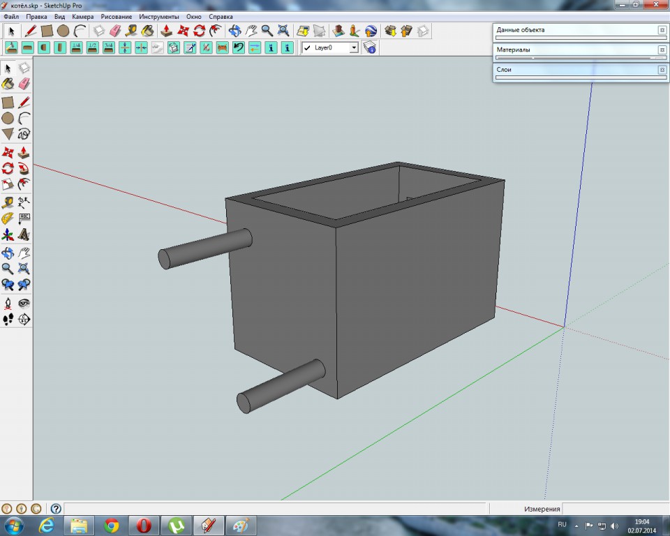Choose the Walk tool with footprints

pos(8,320)
